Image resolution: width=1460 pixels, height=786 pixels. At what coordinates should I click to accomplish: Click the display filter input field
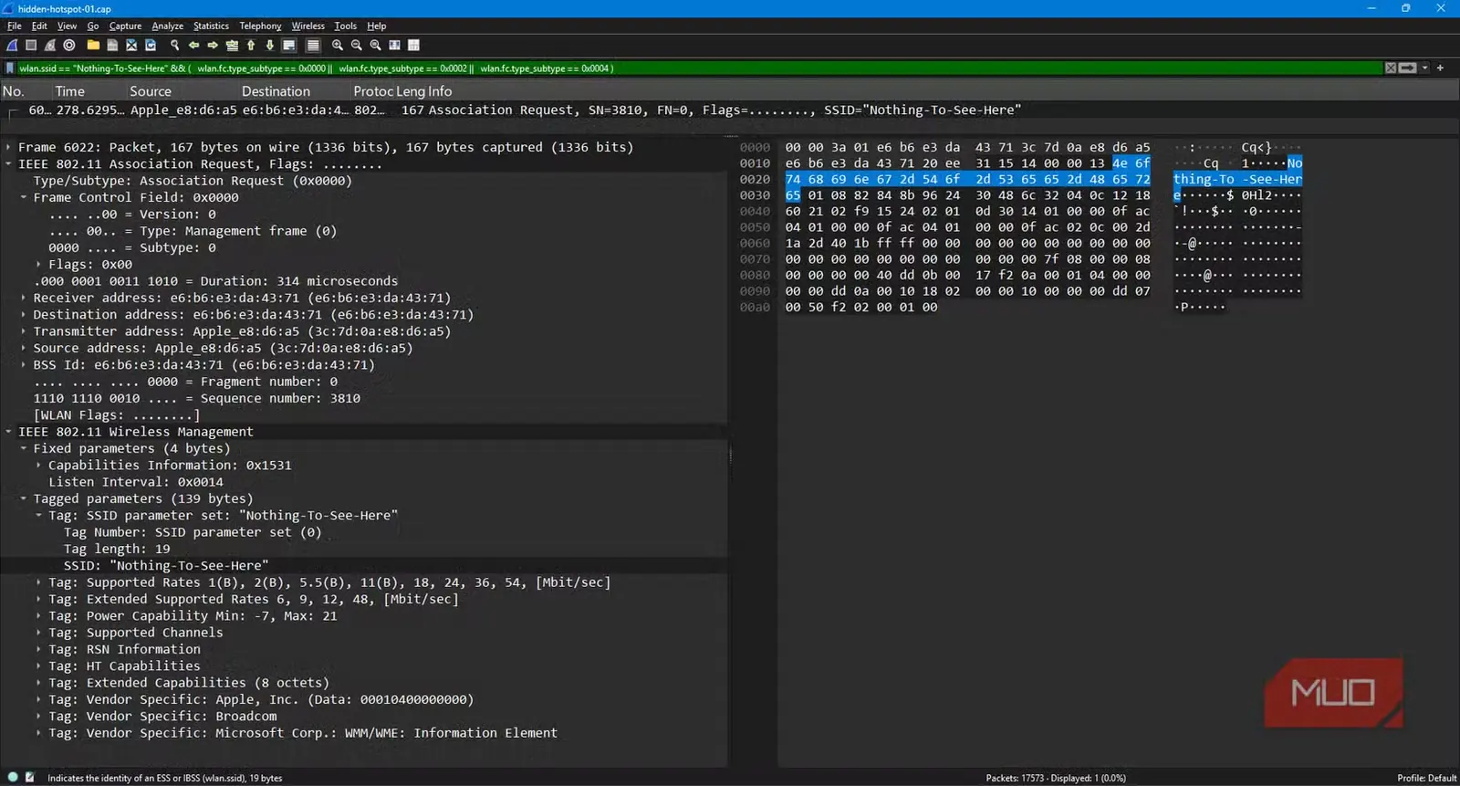click(698, 68)
